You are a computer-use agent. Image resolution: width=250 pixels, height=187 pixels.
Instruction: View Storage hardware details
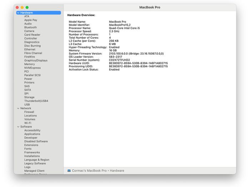pyautogui.click(x=29, y=97)
